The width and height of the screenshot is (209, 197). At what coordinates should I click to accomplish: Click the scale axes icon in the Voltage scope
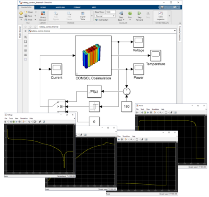coord(35,122)
